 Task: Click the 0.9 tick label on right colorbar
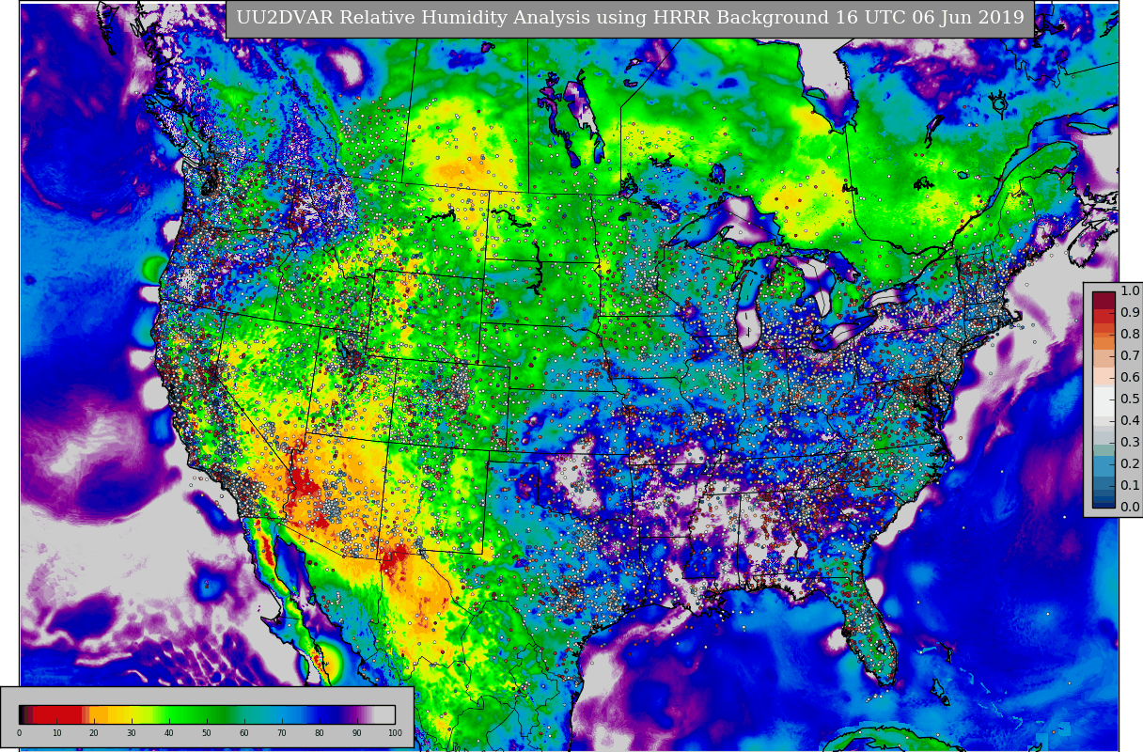pyautogui.click(x=1130, y=313)
